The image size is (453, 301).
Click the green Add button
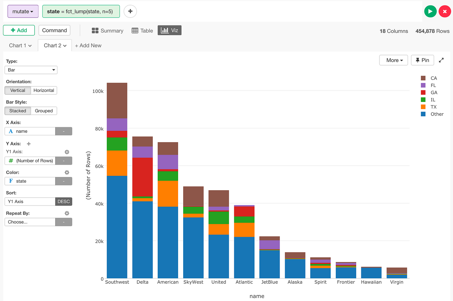tap(19, 30)
